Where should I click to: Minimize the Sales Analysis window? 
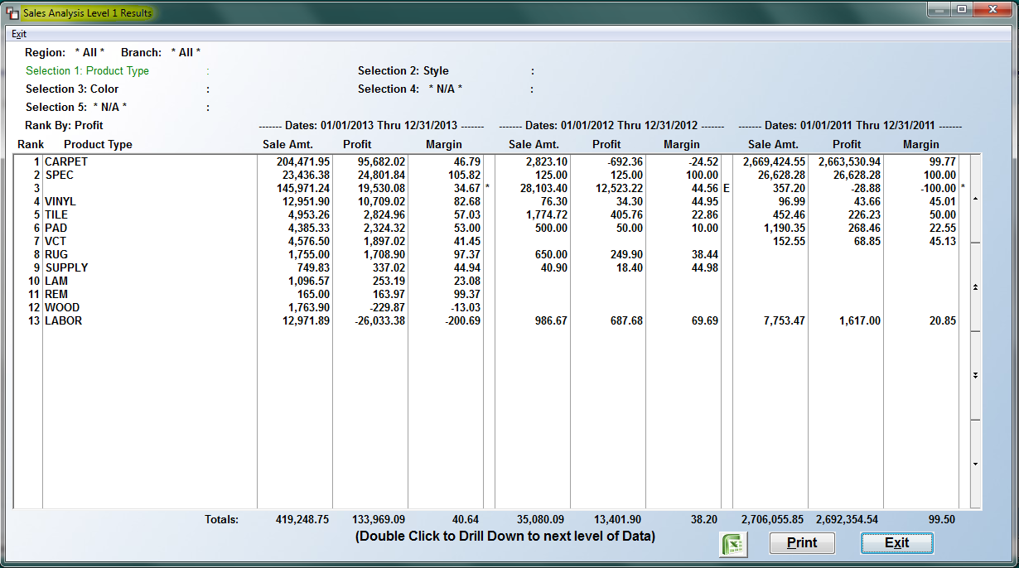coord(939,10)
